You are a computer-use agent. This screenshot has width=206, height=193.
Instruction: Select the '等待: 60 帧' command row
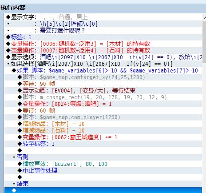tap(103, 110)
